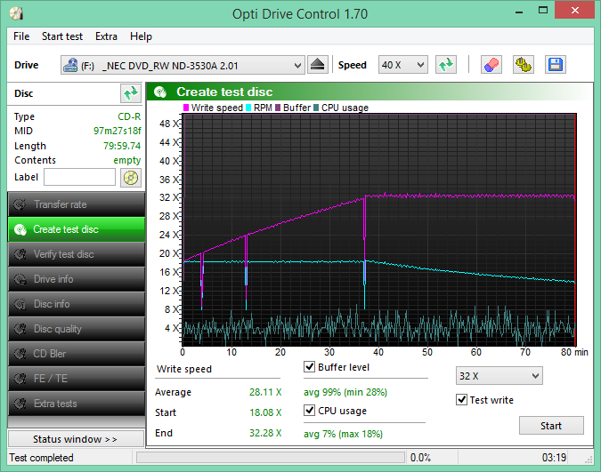Click the End speed value 32.28 X
This screenshot has width=601, height=472.
[x=265, y=433]
